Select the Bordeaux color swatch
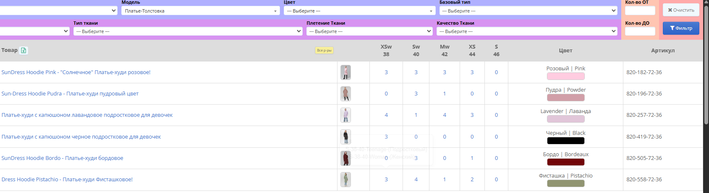This screenshot has height=193, width=709. pos(565,162)
